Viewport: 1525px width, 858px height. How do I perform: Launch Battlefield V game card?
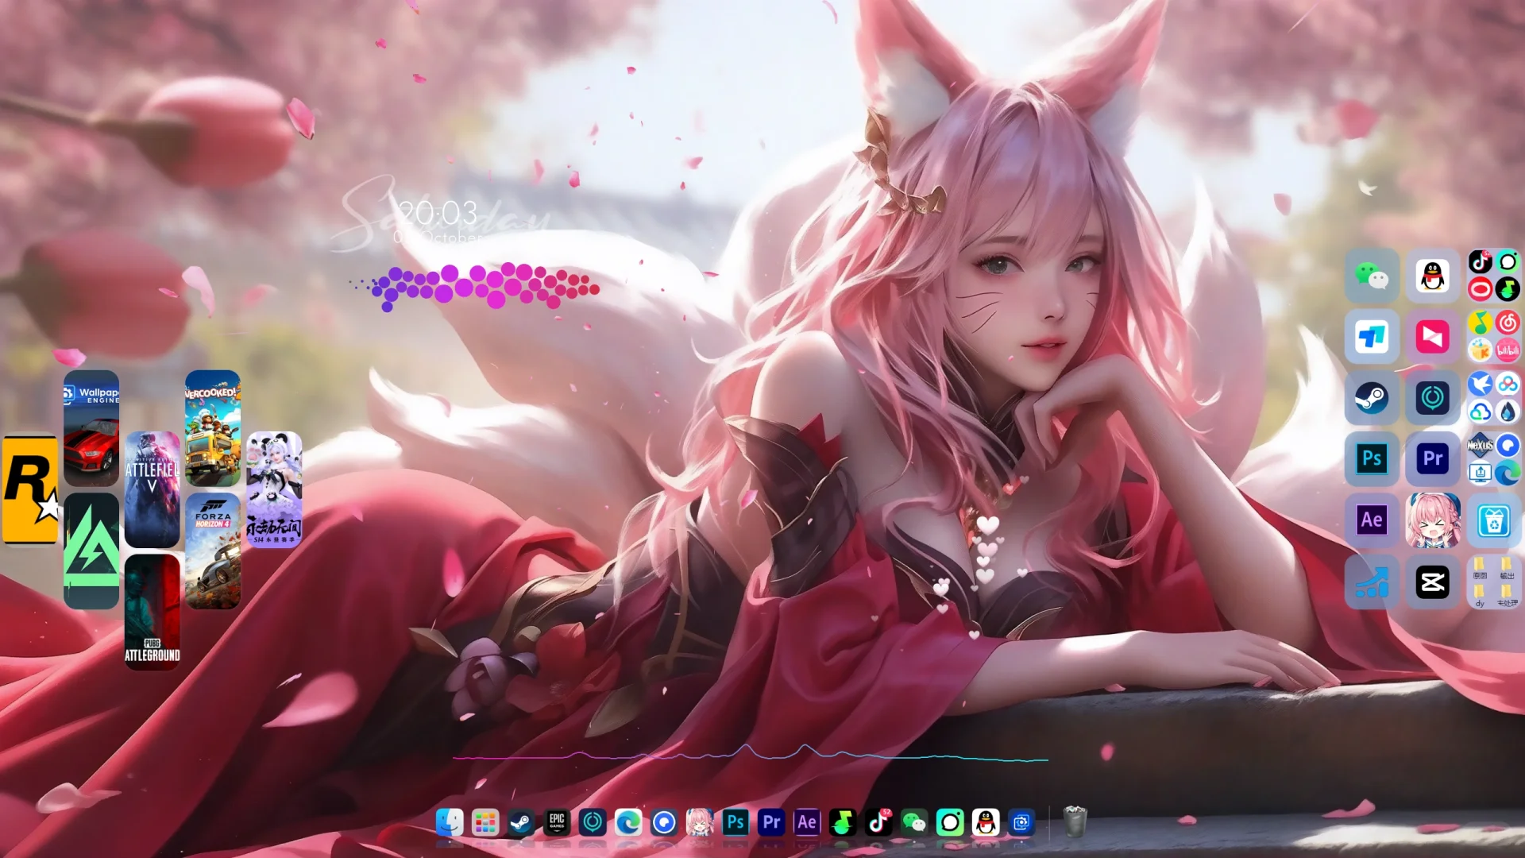(152, 489)
